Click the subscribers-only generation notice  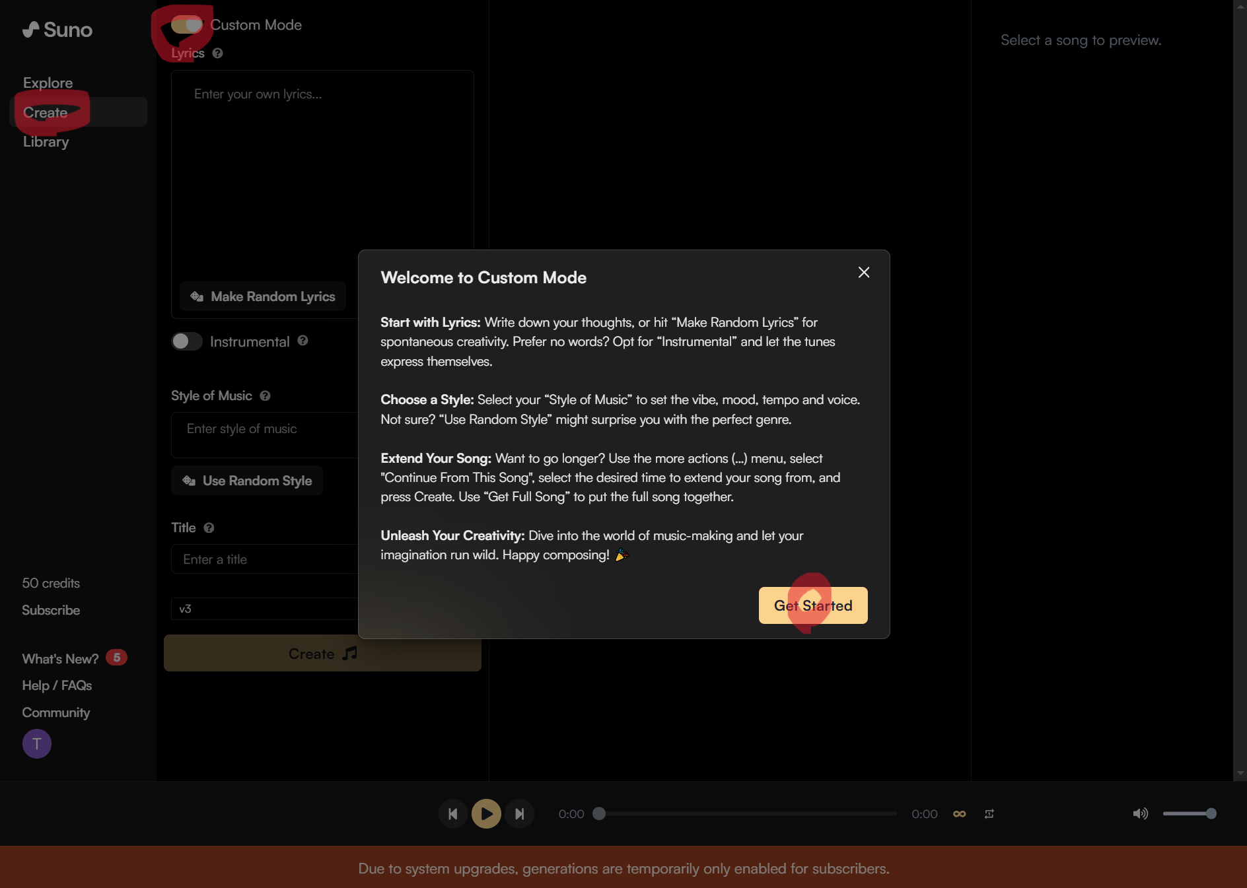(623, 868)
